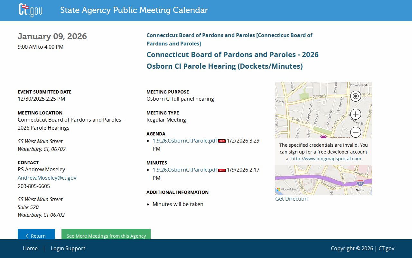Click the 9:00 AM to 4:00 PM time text
The image size is (412, 258).
click(x=41, y=47)
